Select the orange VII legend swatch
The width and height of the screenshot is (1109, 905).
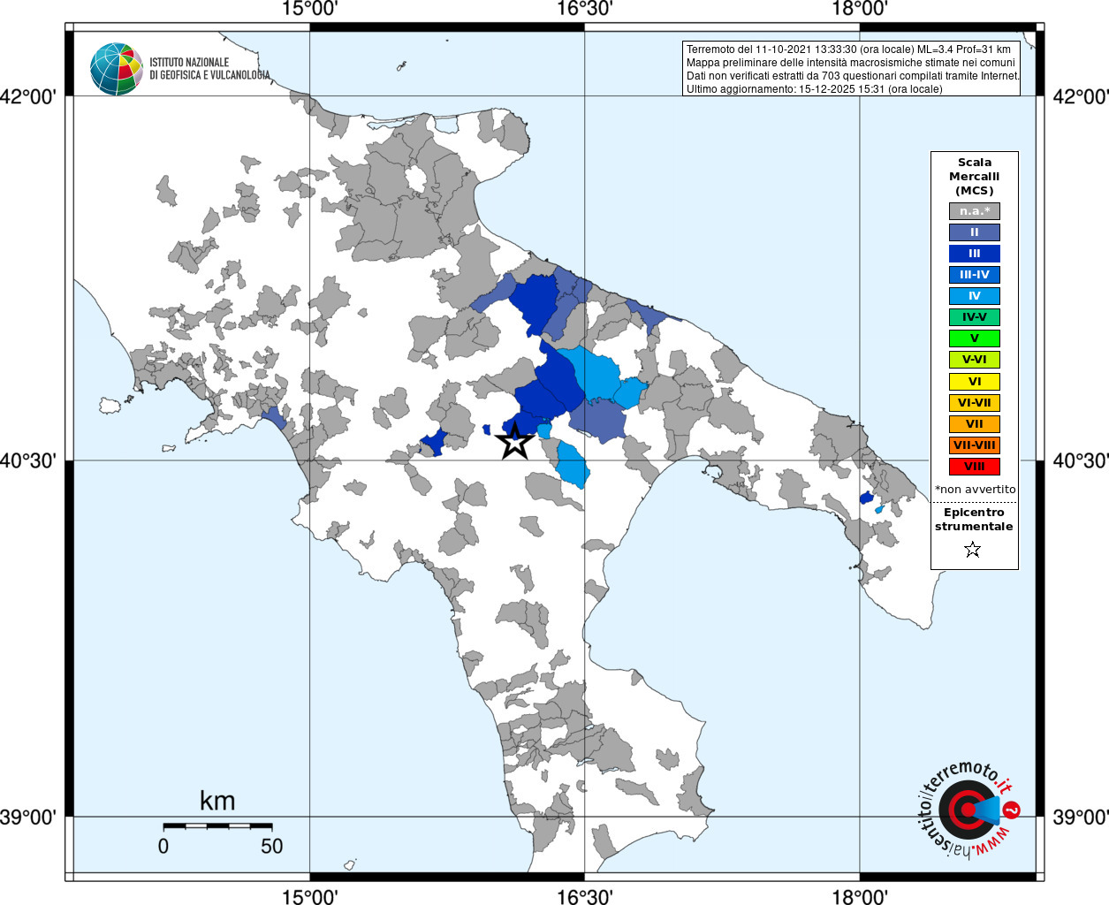[975, 424]
